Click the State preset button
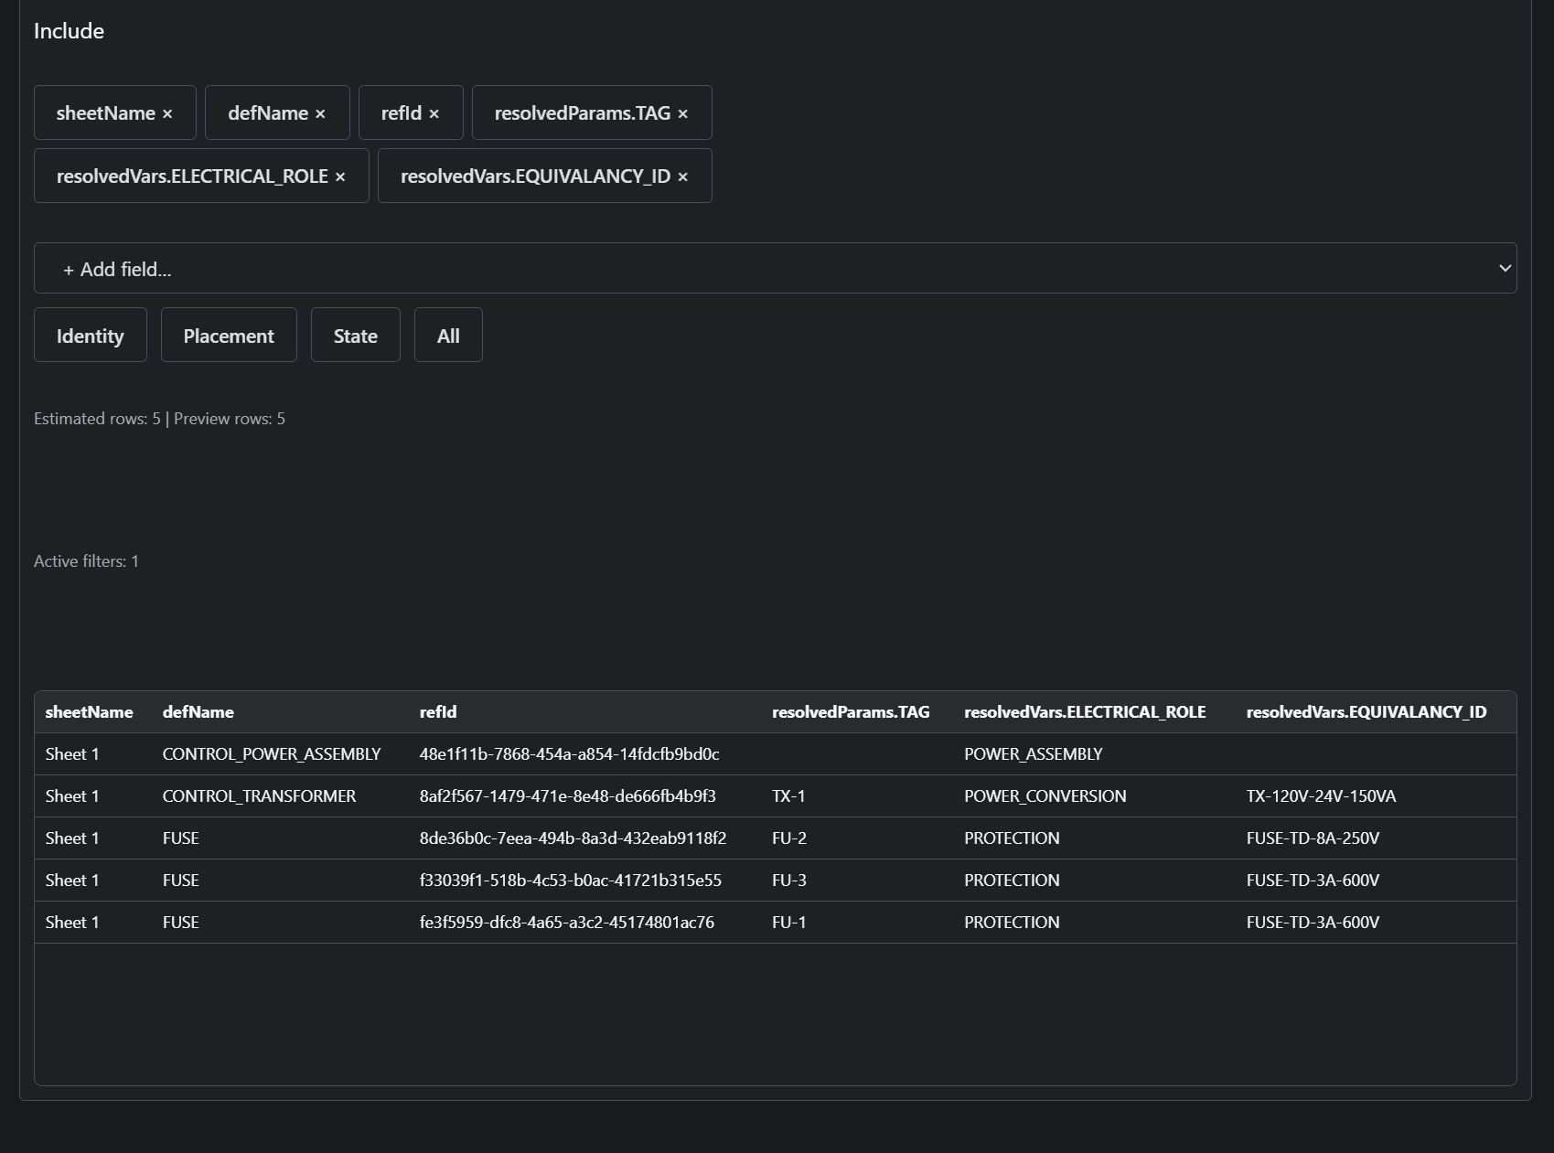 tap(356, 335)
